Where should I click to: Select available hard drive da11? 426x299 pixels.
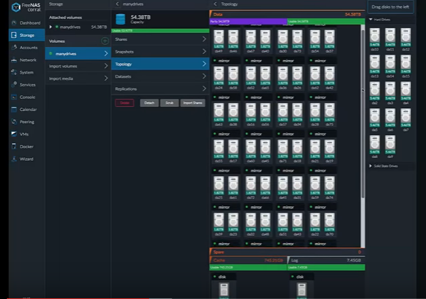[x=390, y=40]
